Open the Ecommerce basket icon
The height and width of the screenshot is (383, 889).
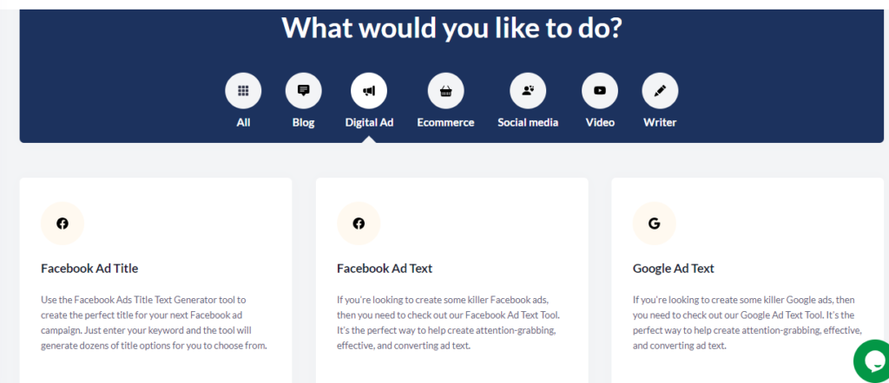click(445, 90)
